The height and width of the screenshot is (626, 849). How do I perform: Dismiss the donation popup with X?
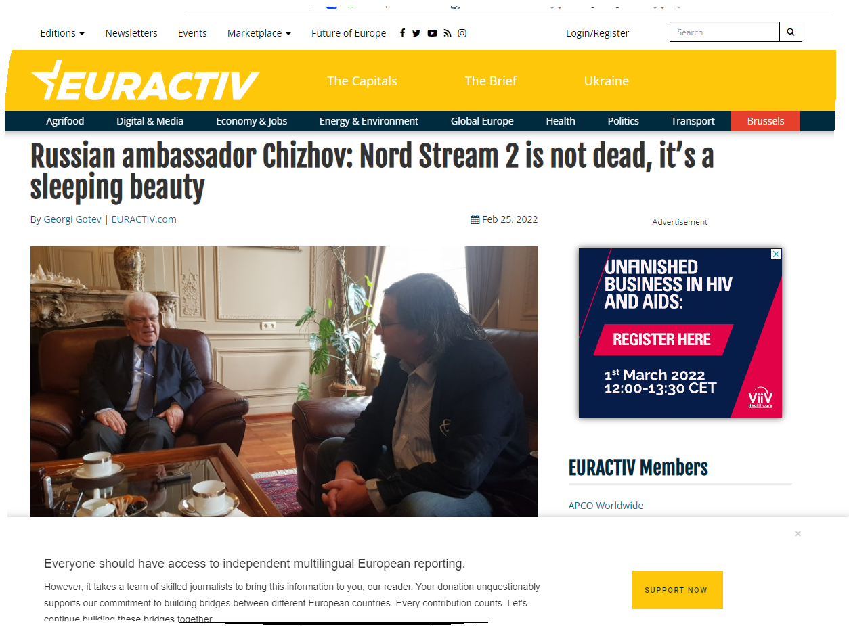pos(798,534)
